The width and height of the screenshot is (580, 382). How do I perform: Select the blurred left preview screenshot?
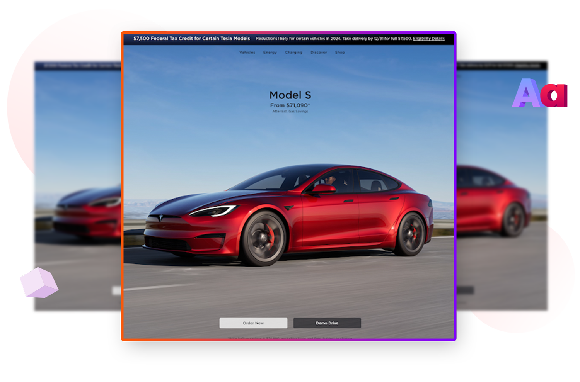tap(77, 185)
